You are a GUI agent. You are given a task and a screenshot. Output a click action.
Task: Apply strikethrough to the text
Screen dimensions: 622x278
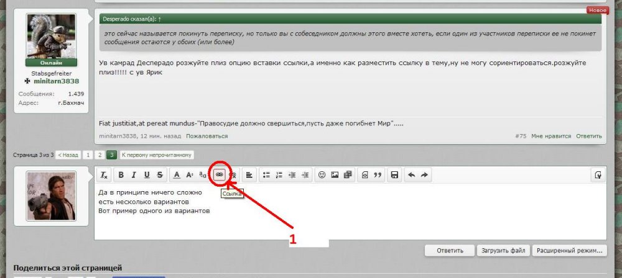tap(160, 175)
